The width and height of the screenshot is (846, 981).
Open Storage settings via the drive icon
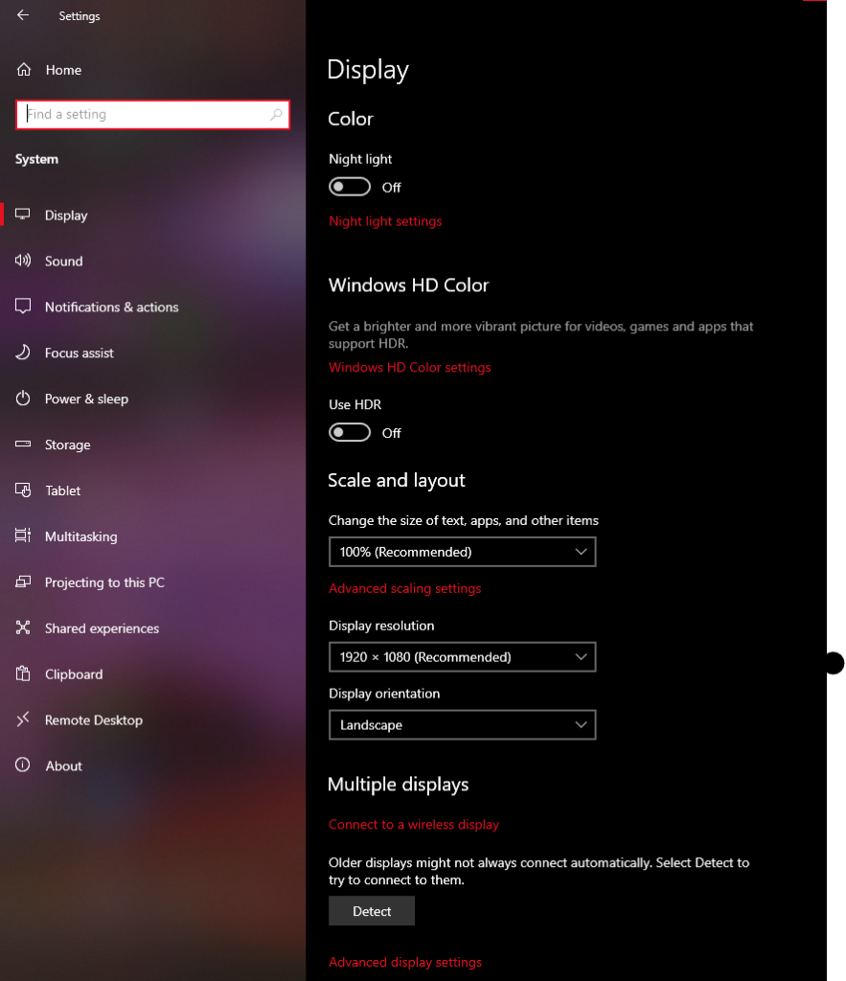coord(24,445)
